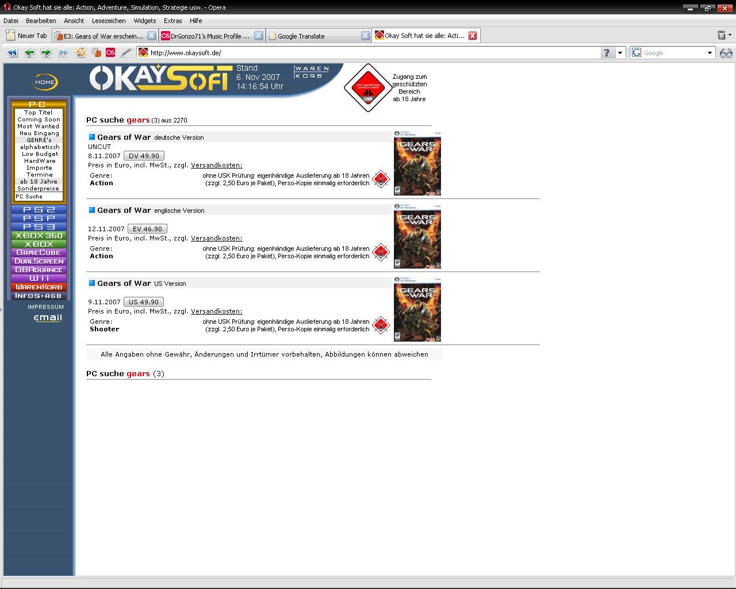Click USK rating icon of deutsche Version
736x589 pixels.
pos(381,179)
